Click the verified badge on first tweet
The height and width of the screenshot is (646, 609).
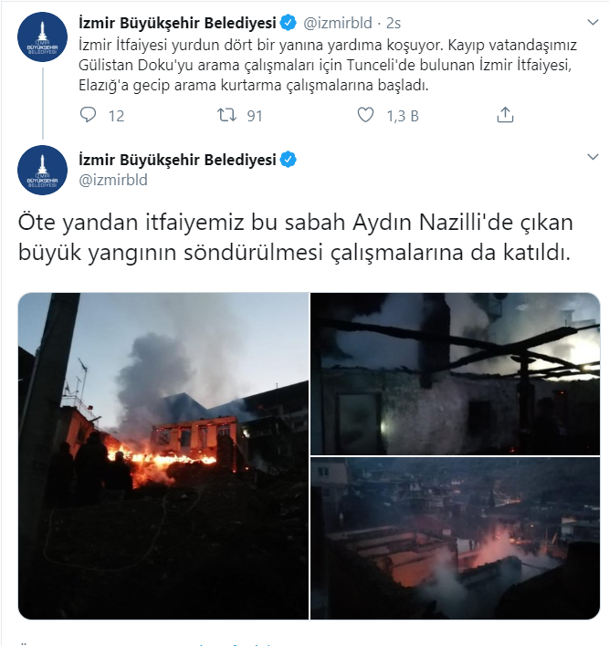289,23
